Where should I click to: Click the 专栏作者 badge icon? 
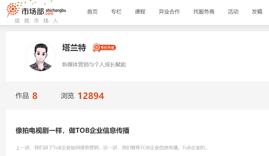(x=104, y=48)
